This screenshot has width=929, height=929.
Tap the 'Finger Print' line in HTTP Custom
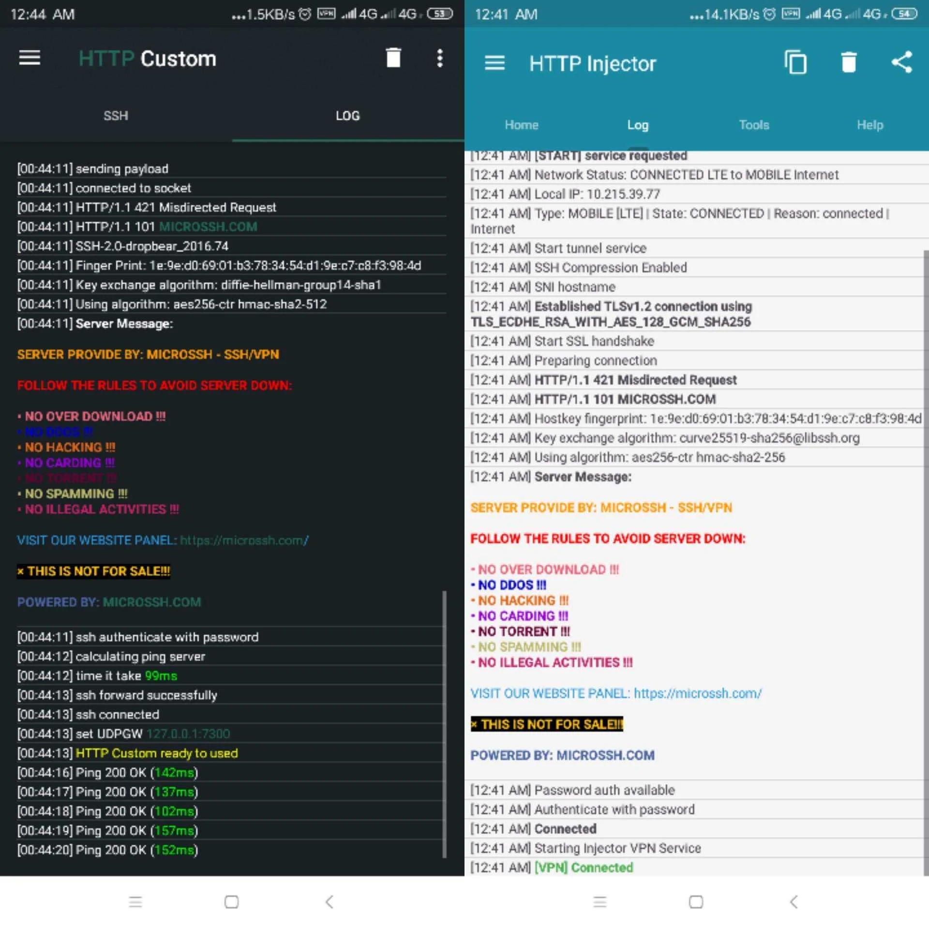(x=219, y=266)
